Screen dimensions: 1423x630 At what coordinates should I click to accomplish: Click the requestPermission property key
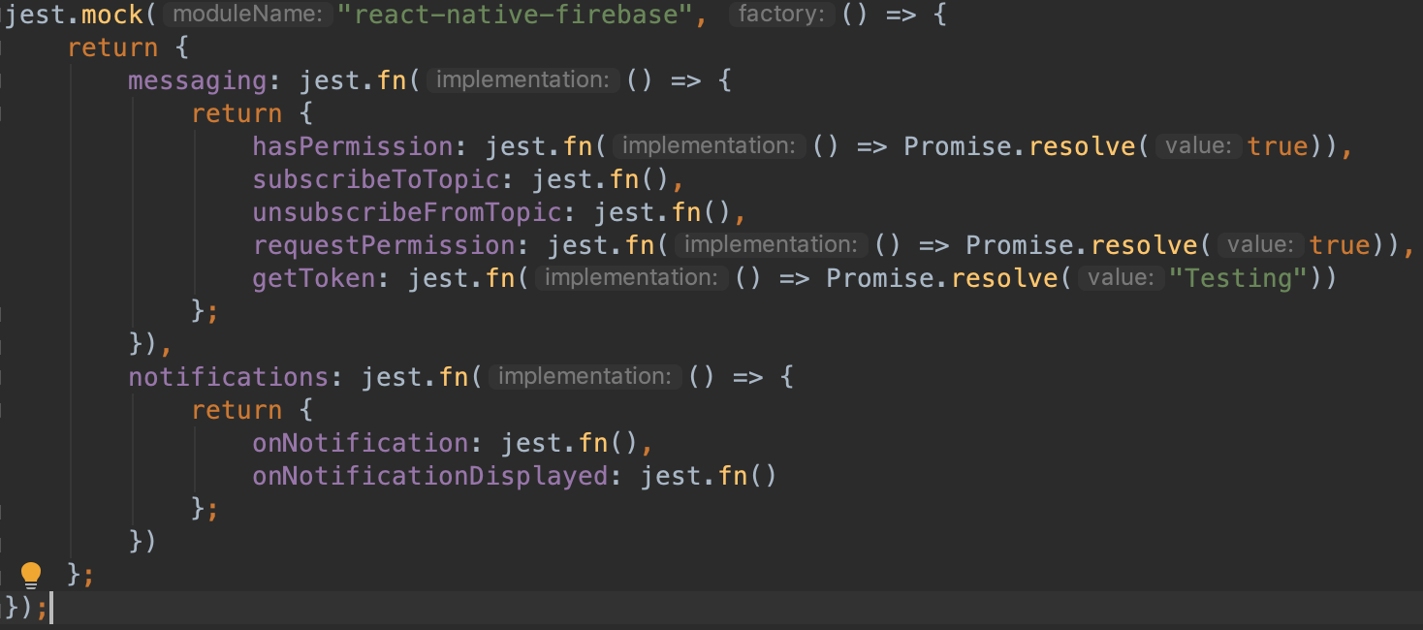[x=384, y=245]
